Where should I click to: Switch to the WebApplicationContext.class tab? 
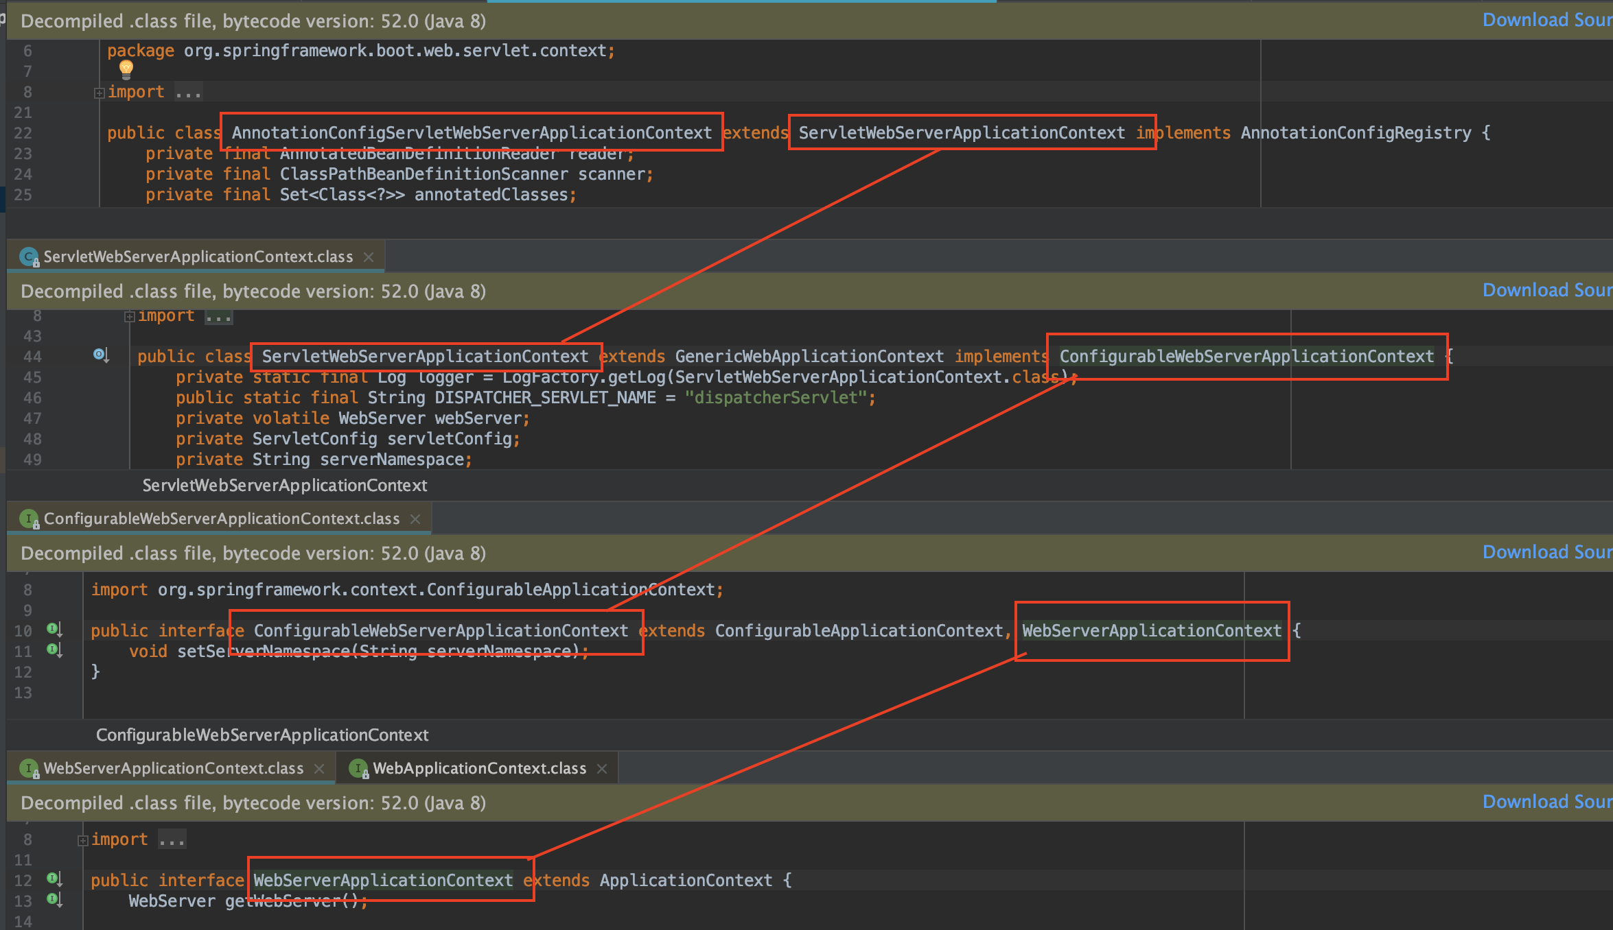[479, 769]
